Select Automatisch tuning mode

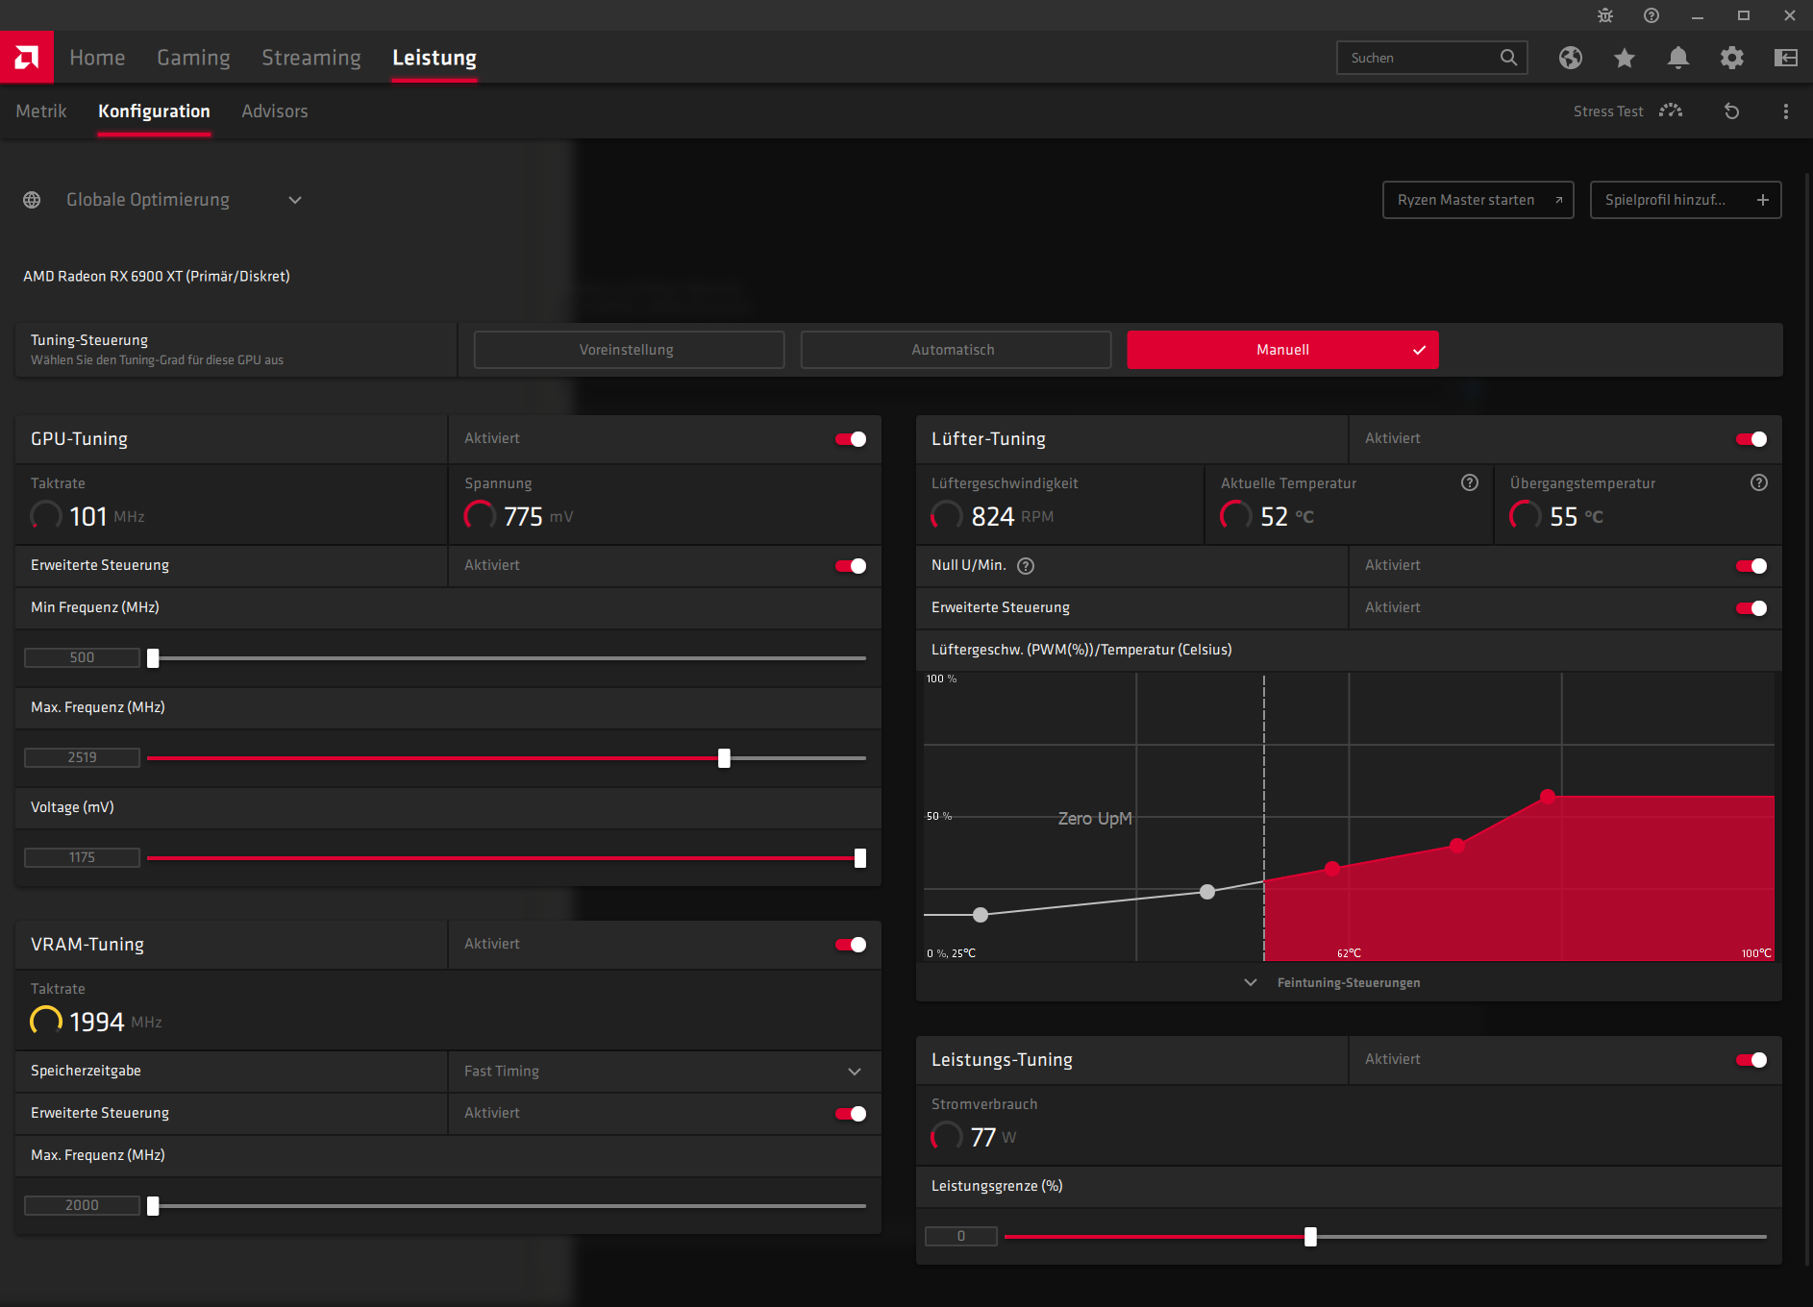956,350
